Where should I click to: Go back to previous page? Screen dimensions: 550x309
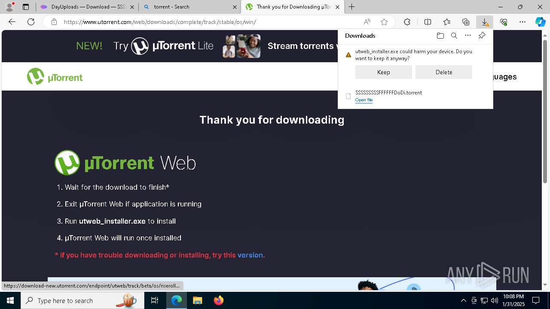pyautogui.click(x=12, y=22)
